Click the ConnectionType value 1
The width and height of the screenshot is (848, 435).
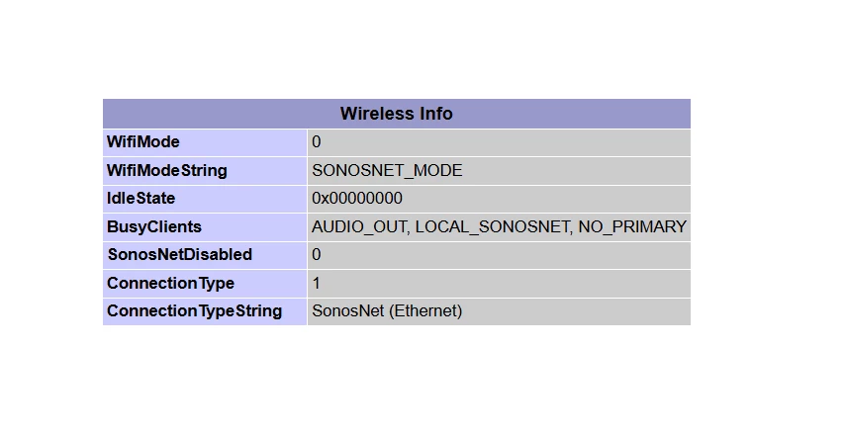click(x=317, y=283)
